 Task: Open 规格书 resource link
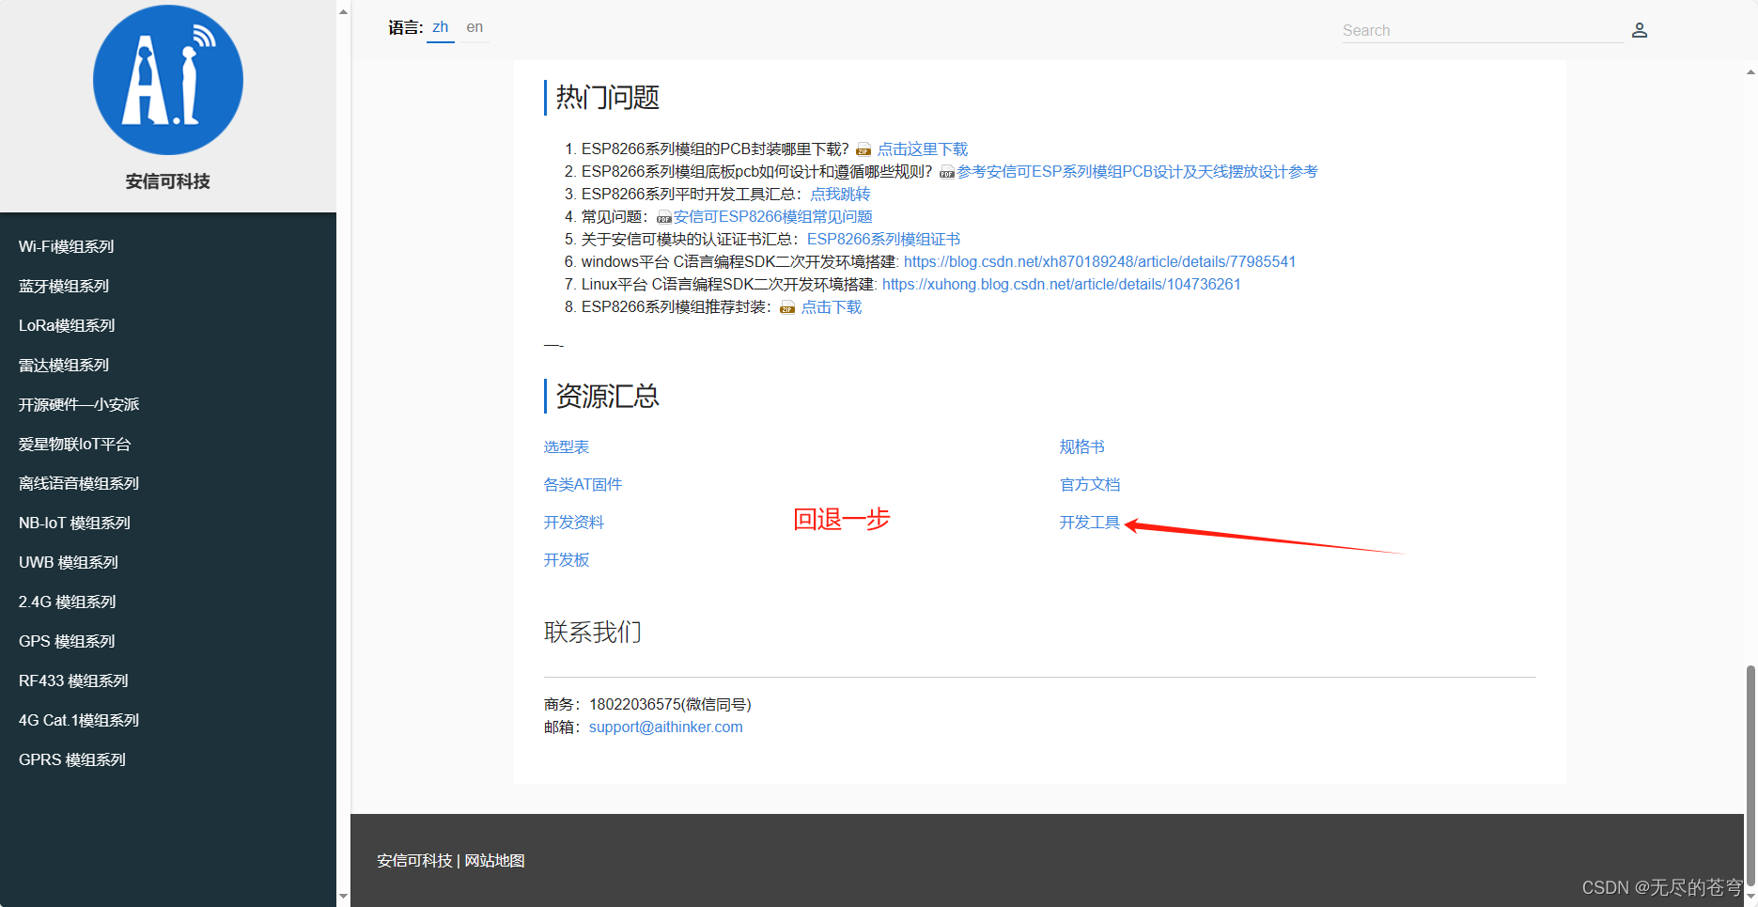click(1082, 447)
